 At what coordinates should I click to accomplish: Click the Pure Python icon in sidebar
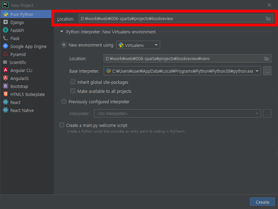(6, 14)
